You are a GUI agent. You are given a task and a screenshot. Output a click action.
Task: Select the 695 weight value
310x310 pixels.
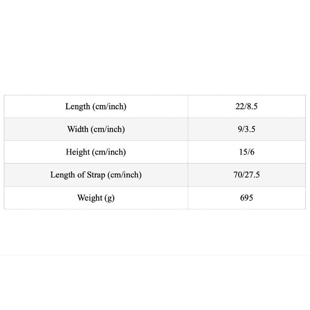(246, 198)
